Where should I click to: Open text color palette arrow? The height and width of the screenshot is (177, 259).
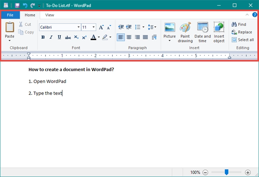pyautogui.click(x=99, y=37)
